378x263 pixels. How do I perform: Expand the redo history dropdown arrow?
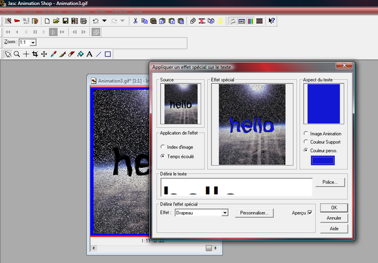pyautogui.click(x=122, y=21)
